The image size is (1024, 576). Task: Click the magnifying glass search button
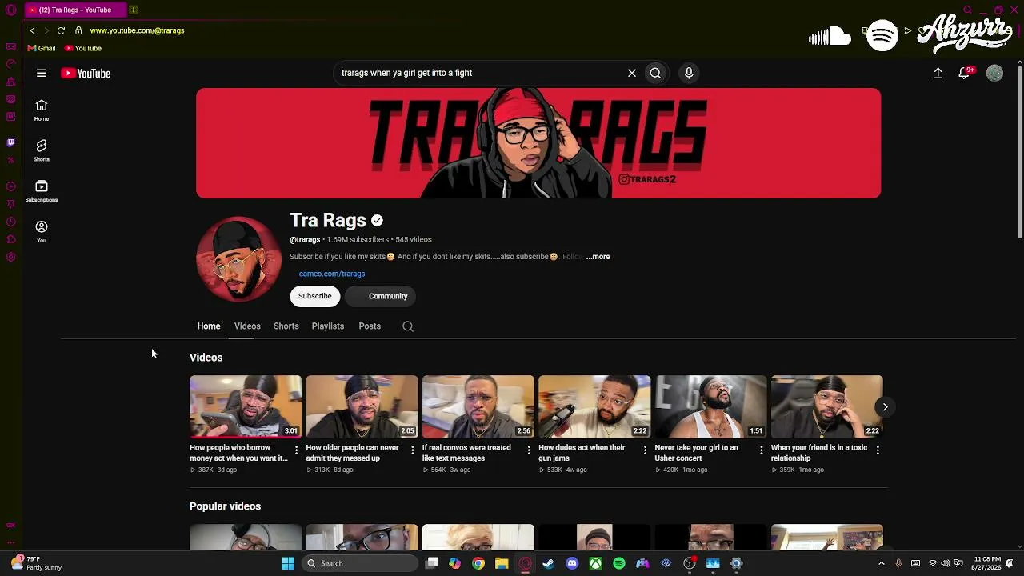pyautogui.click(x=655, y=73)
